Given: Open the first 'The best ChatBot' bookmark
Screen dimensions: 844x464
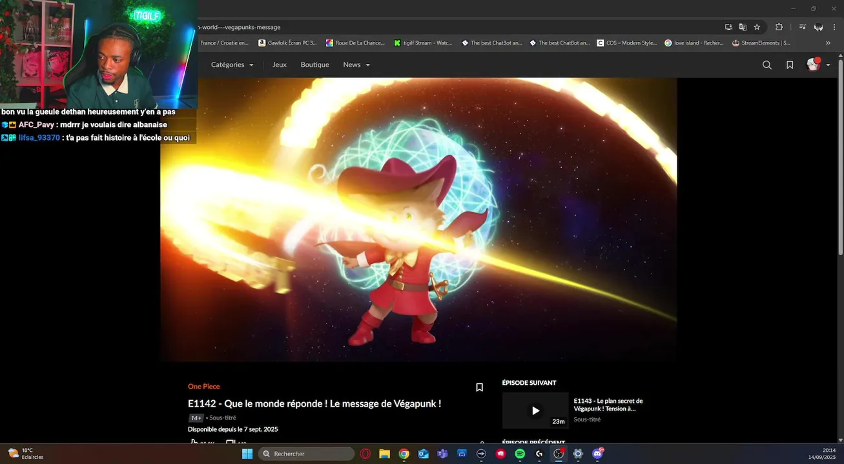Looking at the screenshot, I should pos(491,43).
